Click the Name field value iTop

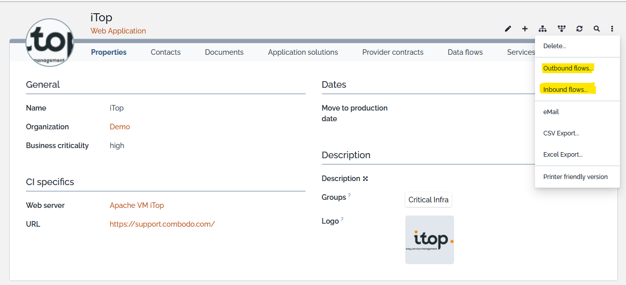pyautogui.click(x=116, y=108)
